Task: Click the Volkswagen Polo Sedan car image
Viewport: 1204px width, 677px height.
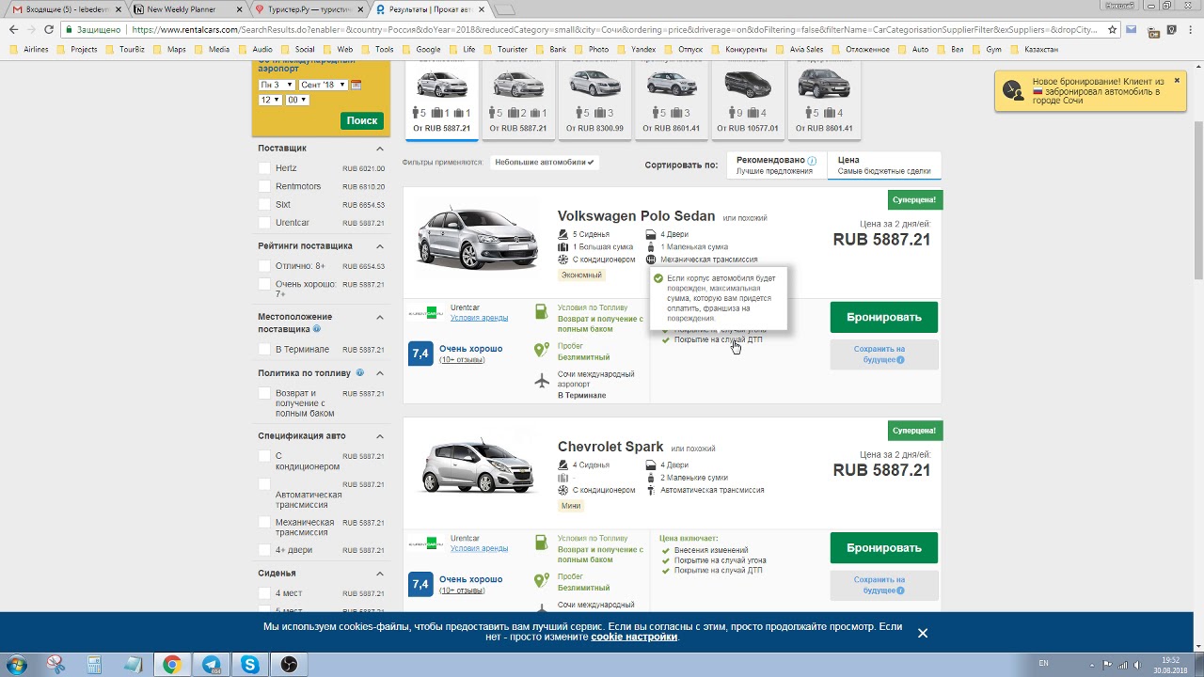Action: point(476,237)
